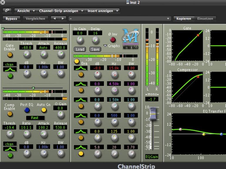226x169 pixels.
Task: Click the compressor Thresh value field
Action: pos(10,127)
